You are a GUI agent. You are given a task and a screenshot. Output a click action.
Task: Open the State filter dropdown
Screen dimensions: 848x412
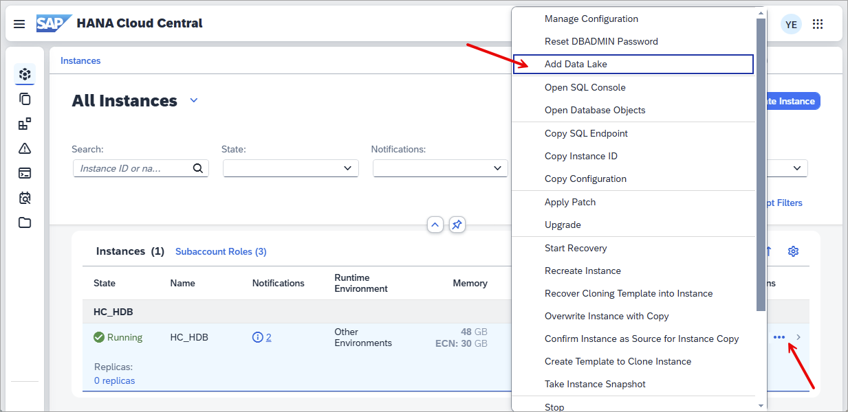291,168
